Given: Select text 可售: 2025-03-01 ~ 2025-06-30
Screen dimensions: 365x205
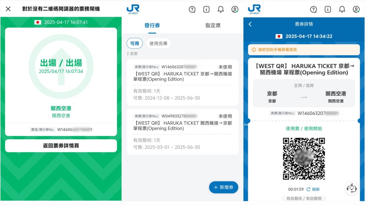Looking at the screenshot, I should [166, 147].
